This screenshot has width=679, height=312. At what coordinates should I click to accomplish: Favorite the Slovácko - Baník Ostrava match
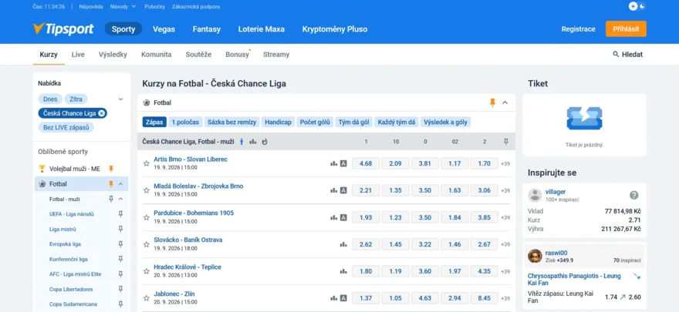(x=147, y=244)
